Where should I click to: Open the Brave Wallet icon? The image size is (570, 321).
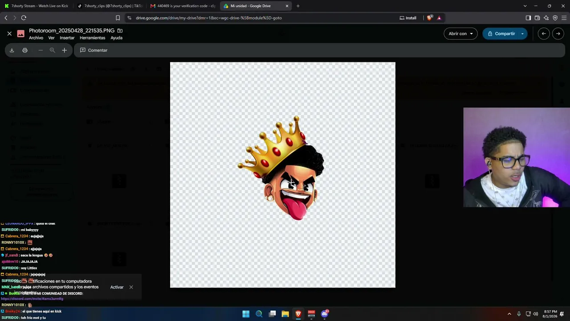pyautogui.click(x=537, y=18)
